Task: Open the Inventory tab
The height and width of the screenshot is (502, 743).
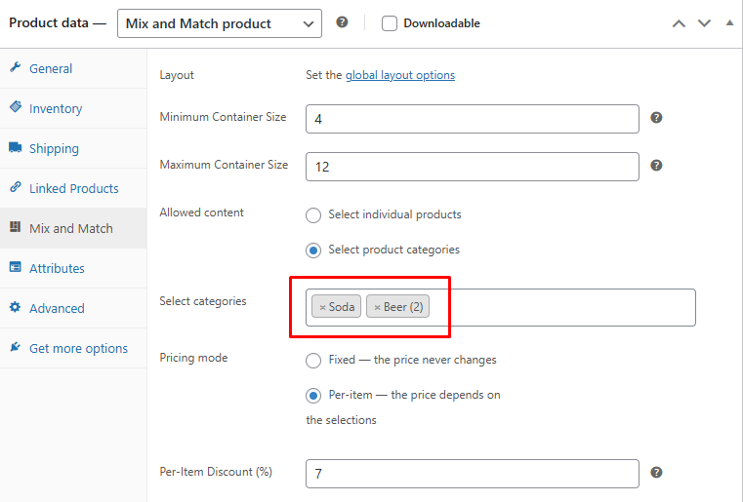Action: coord(73,108)
